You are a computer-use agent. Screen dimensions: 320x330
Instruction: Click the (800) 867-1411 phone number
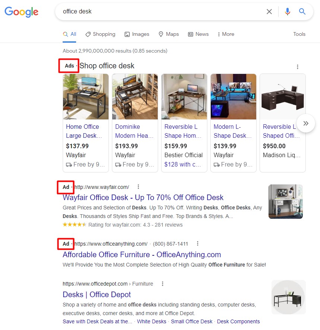click(170, 244)
